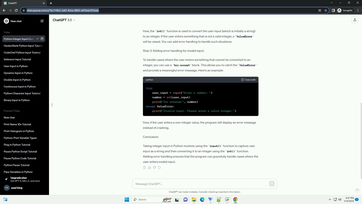362x204 pixels.
Task: Open options menu for Python Integer Input chat
Action: click(37, 39)
